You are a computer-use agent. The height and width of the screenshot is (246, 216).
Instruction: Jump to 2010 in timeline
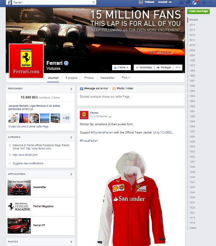point(192,45)
